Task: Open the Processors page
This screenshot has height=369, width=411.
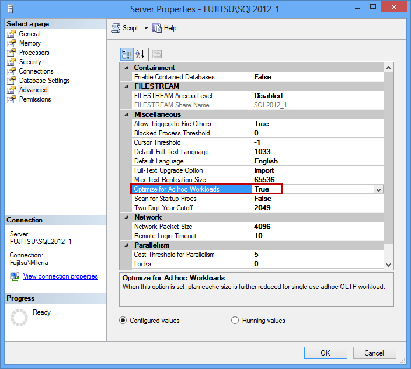Action: coord(34,53)
